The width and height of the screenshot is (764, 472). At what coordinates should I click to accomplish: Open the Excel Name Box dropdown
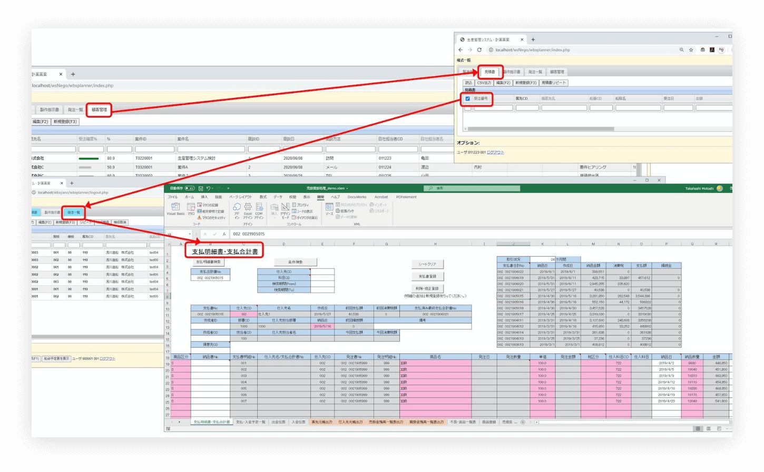(x=190, y=234)
